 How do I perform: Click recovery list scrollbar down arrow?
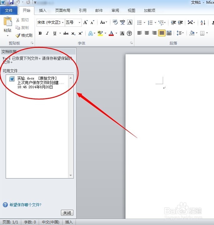pos(71,175)
